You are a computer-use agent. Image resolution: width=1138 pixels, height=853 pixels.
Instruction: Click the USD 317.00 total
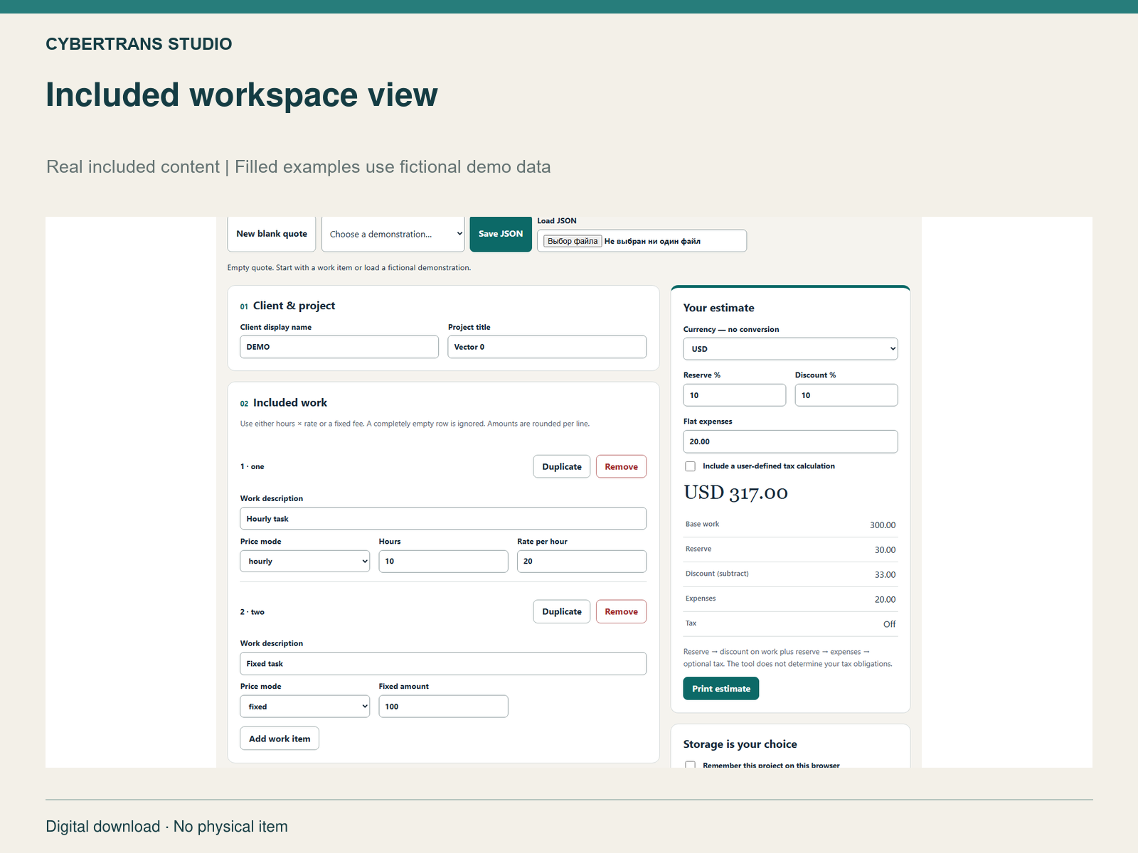(735, 493)
